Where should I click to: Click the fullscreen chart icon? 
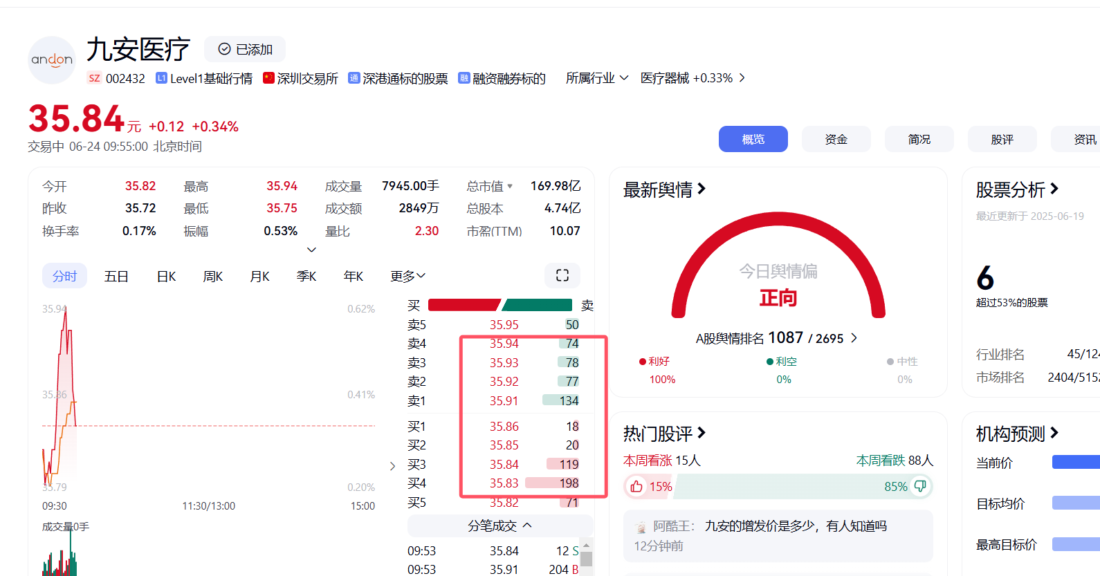pos(562,275)
